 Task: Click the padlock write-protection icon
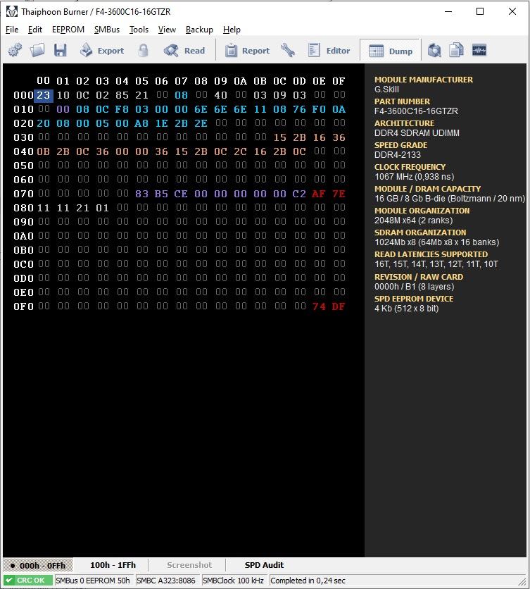tap(143, 50)
